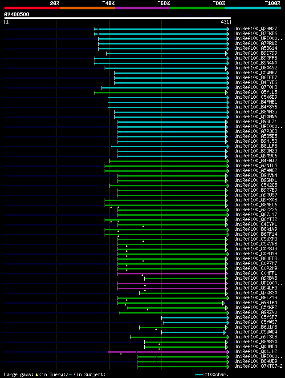Pick the UniRef100_Q9M9C6 label
The image size is (285, 378).
(256, 156)
